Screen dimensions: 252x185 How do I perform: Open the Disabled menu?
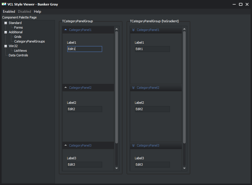click(24, 12)
